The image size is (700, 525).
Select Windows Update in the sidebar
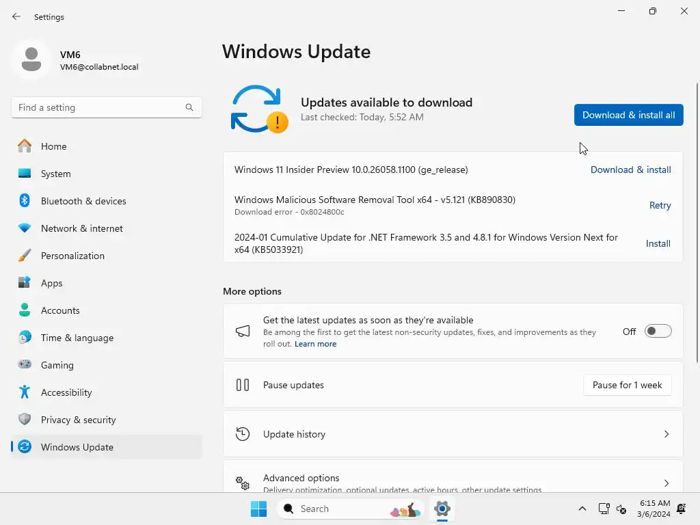[106, 447]
